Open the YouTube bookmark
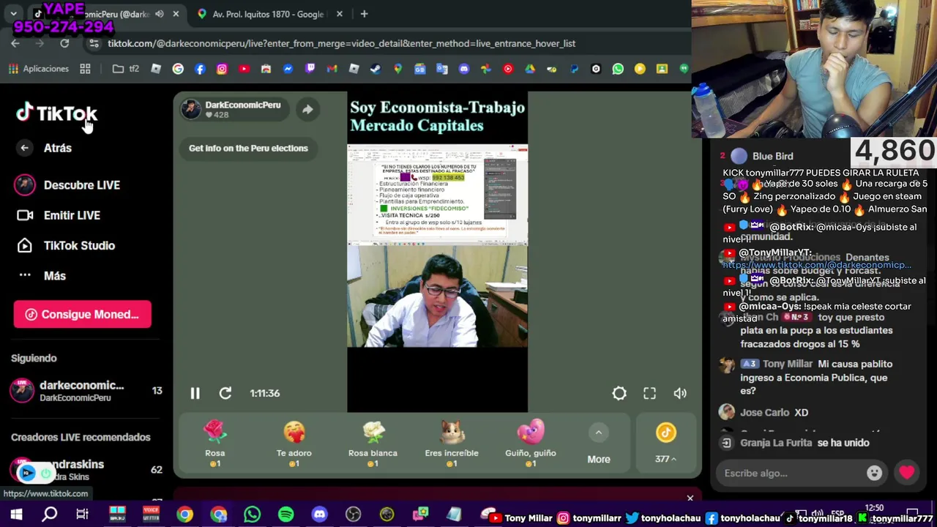 click(244, 69)
